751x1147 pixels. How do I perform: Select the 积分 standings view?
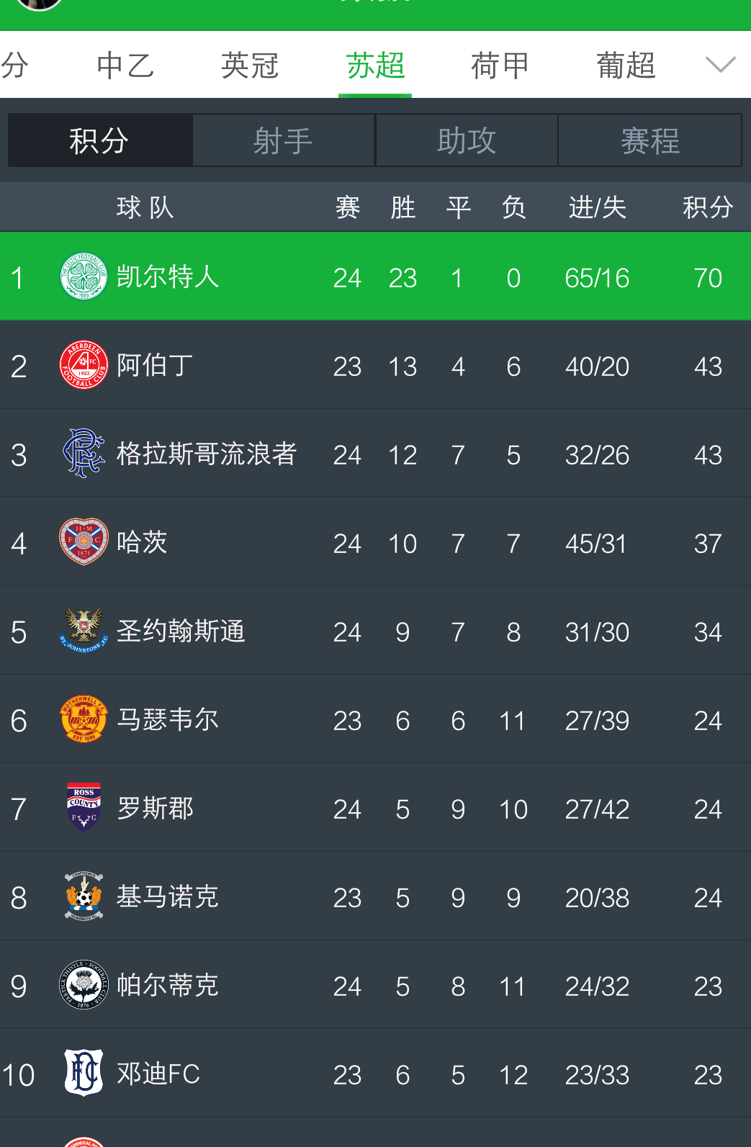(99, 140)
